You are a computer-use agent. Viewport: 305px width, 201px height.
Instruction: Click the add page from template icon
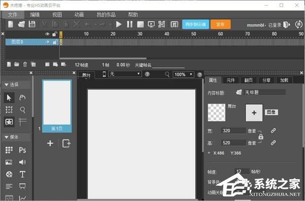(x=66, y=143)
